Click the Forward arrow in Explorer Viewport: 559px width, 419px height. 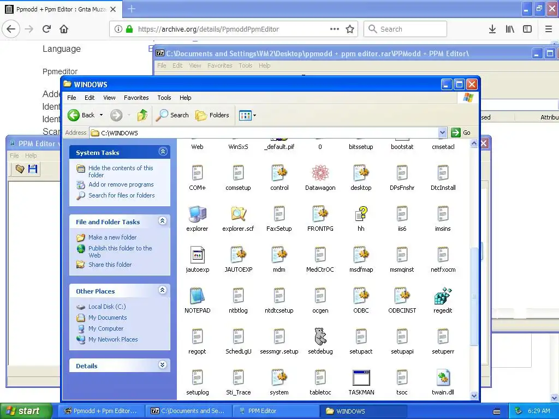coord(116,115)
